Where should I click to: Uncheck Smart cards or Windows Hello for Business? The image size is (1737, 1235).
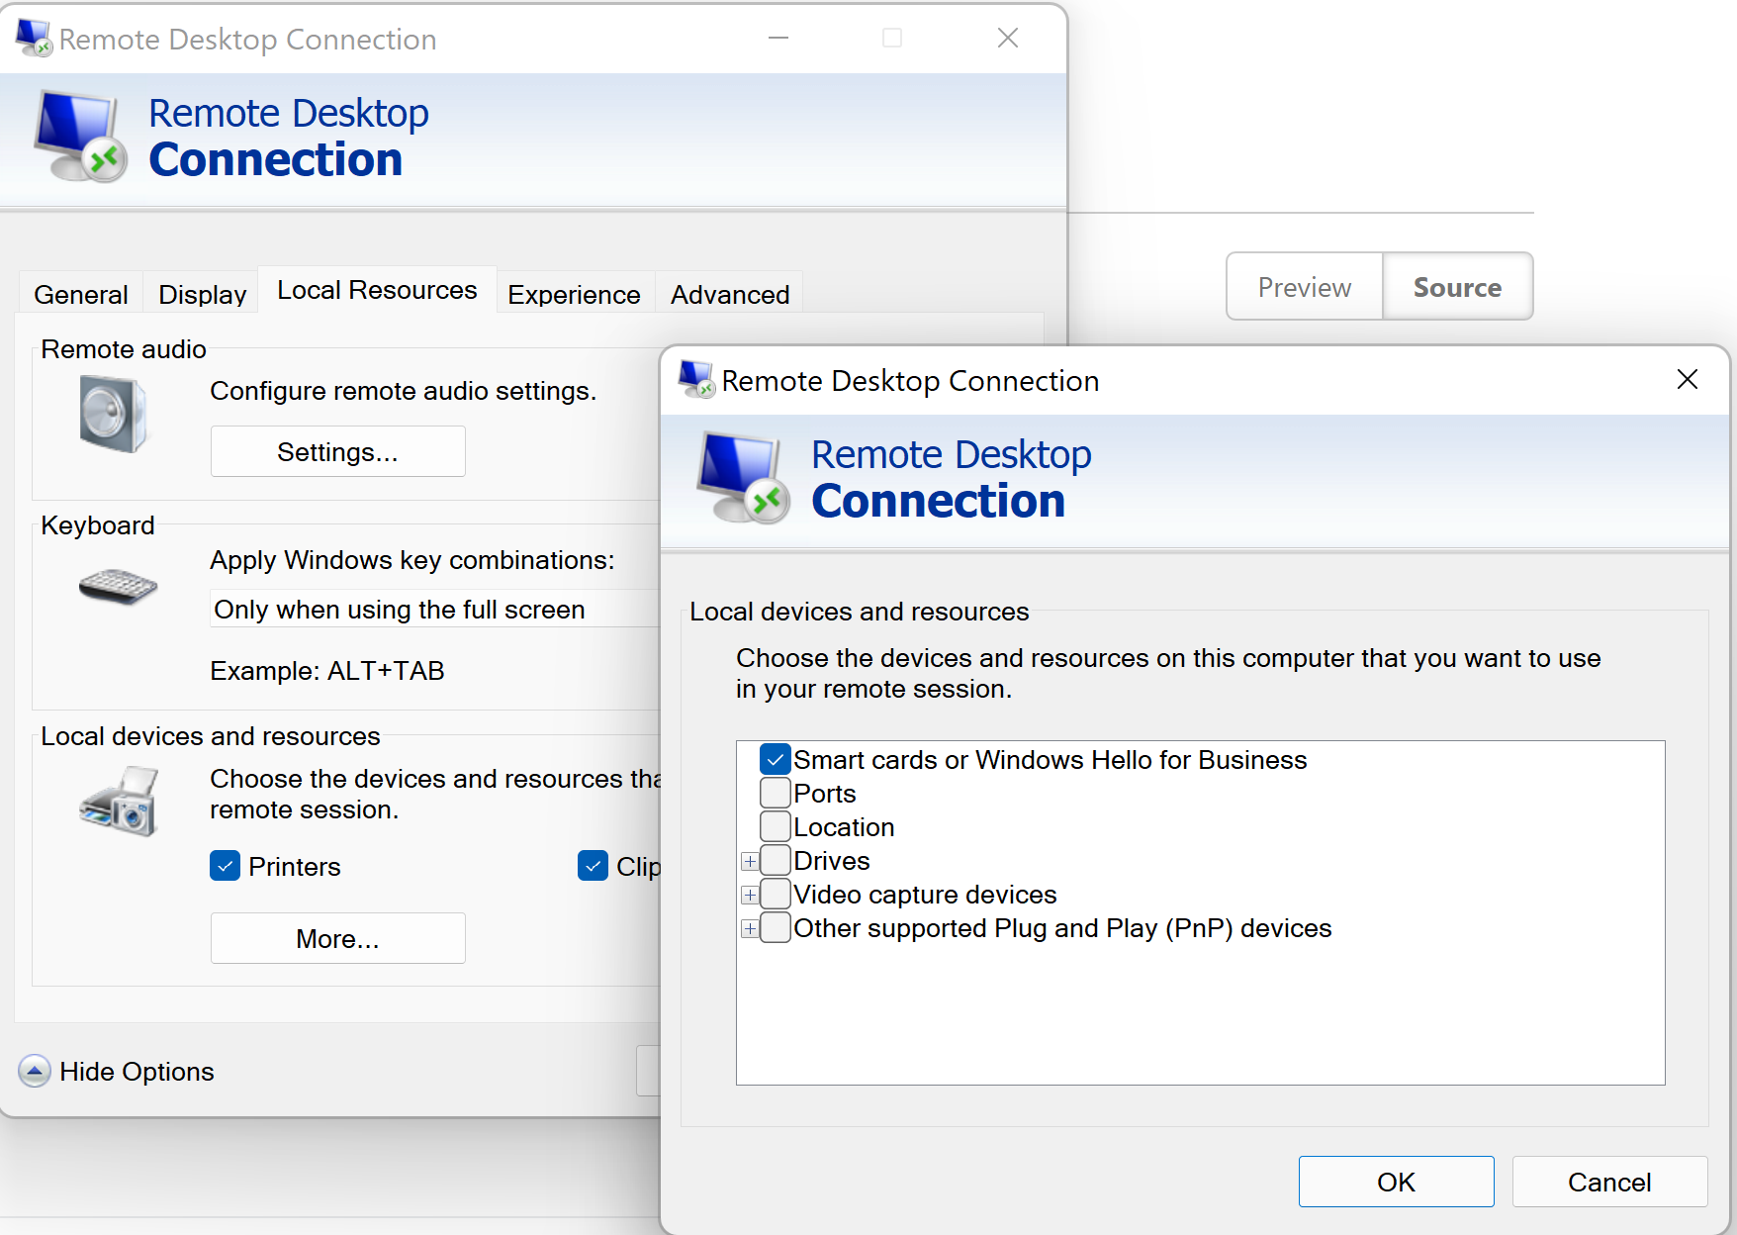pos(776,759)
